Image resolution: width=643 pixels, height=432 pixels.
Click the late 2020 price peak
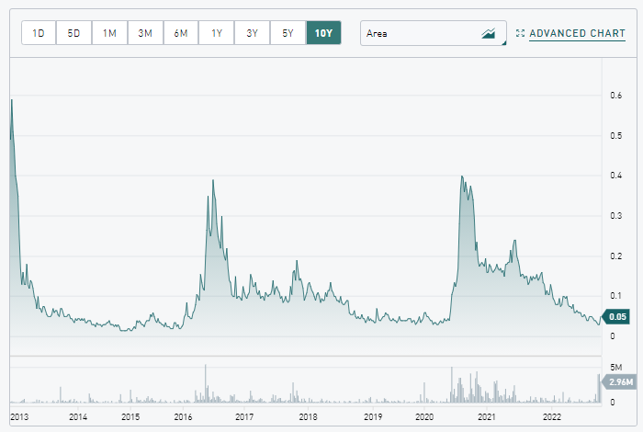pyautogui.click(x=462, y=176)
